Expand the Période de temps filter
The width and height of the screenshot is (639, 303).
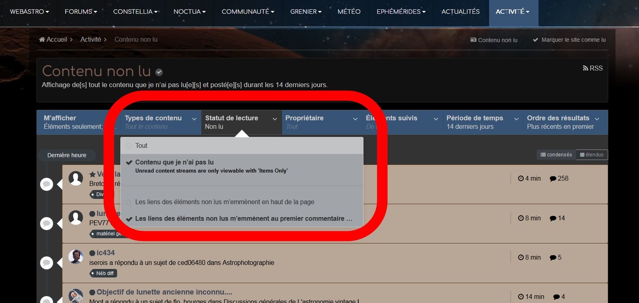click(483, 122)
